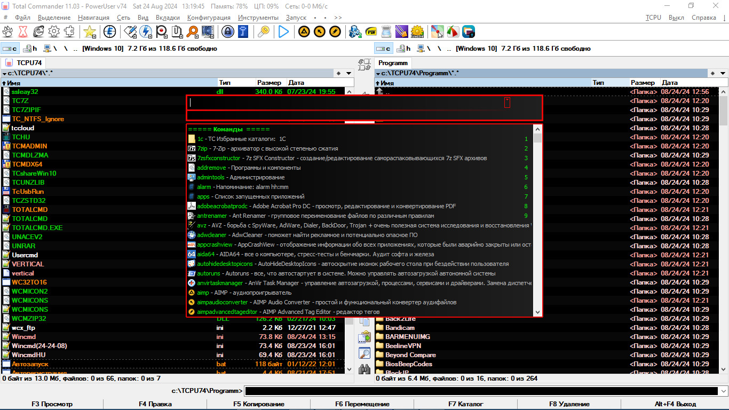729x410 pixels.
Task: Open right panel directory history arrow
Action: [x=722, y=73]
